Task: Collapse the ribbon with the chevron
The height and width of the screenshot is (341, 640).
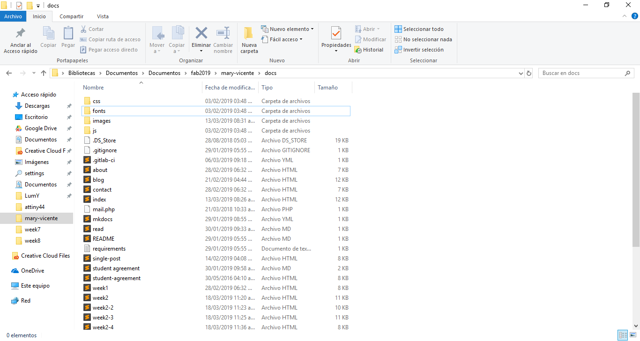Action: click(625, 16)
